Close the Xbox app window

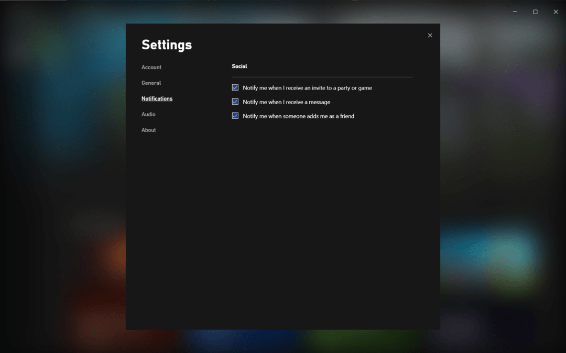(x=556, y=12)
